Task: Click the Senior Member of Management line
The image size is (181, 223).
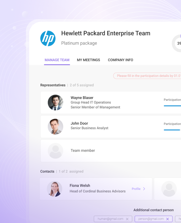Action: pyautogui.click(x=95, y=107)
